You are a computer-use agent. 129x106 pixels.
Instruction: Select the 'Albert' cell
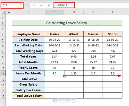pyautogui.click(x=74, y=34)
